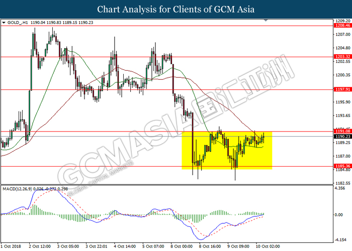The image size is (352, 251).
Task: Click the Chart Analysis for Clients header title
Action: (176, 9)
